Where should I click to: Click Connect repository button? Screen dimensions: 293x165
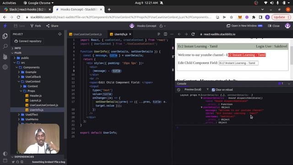point(28,41)
